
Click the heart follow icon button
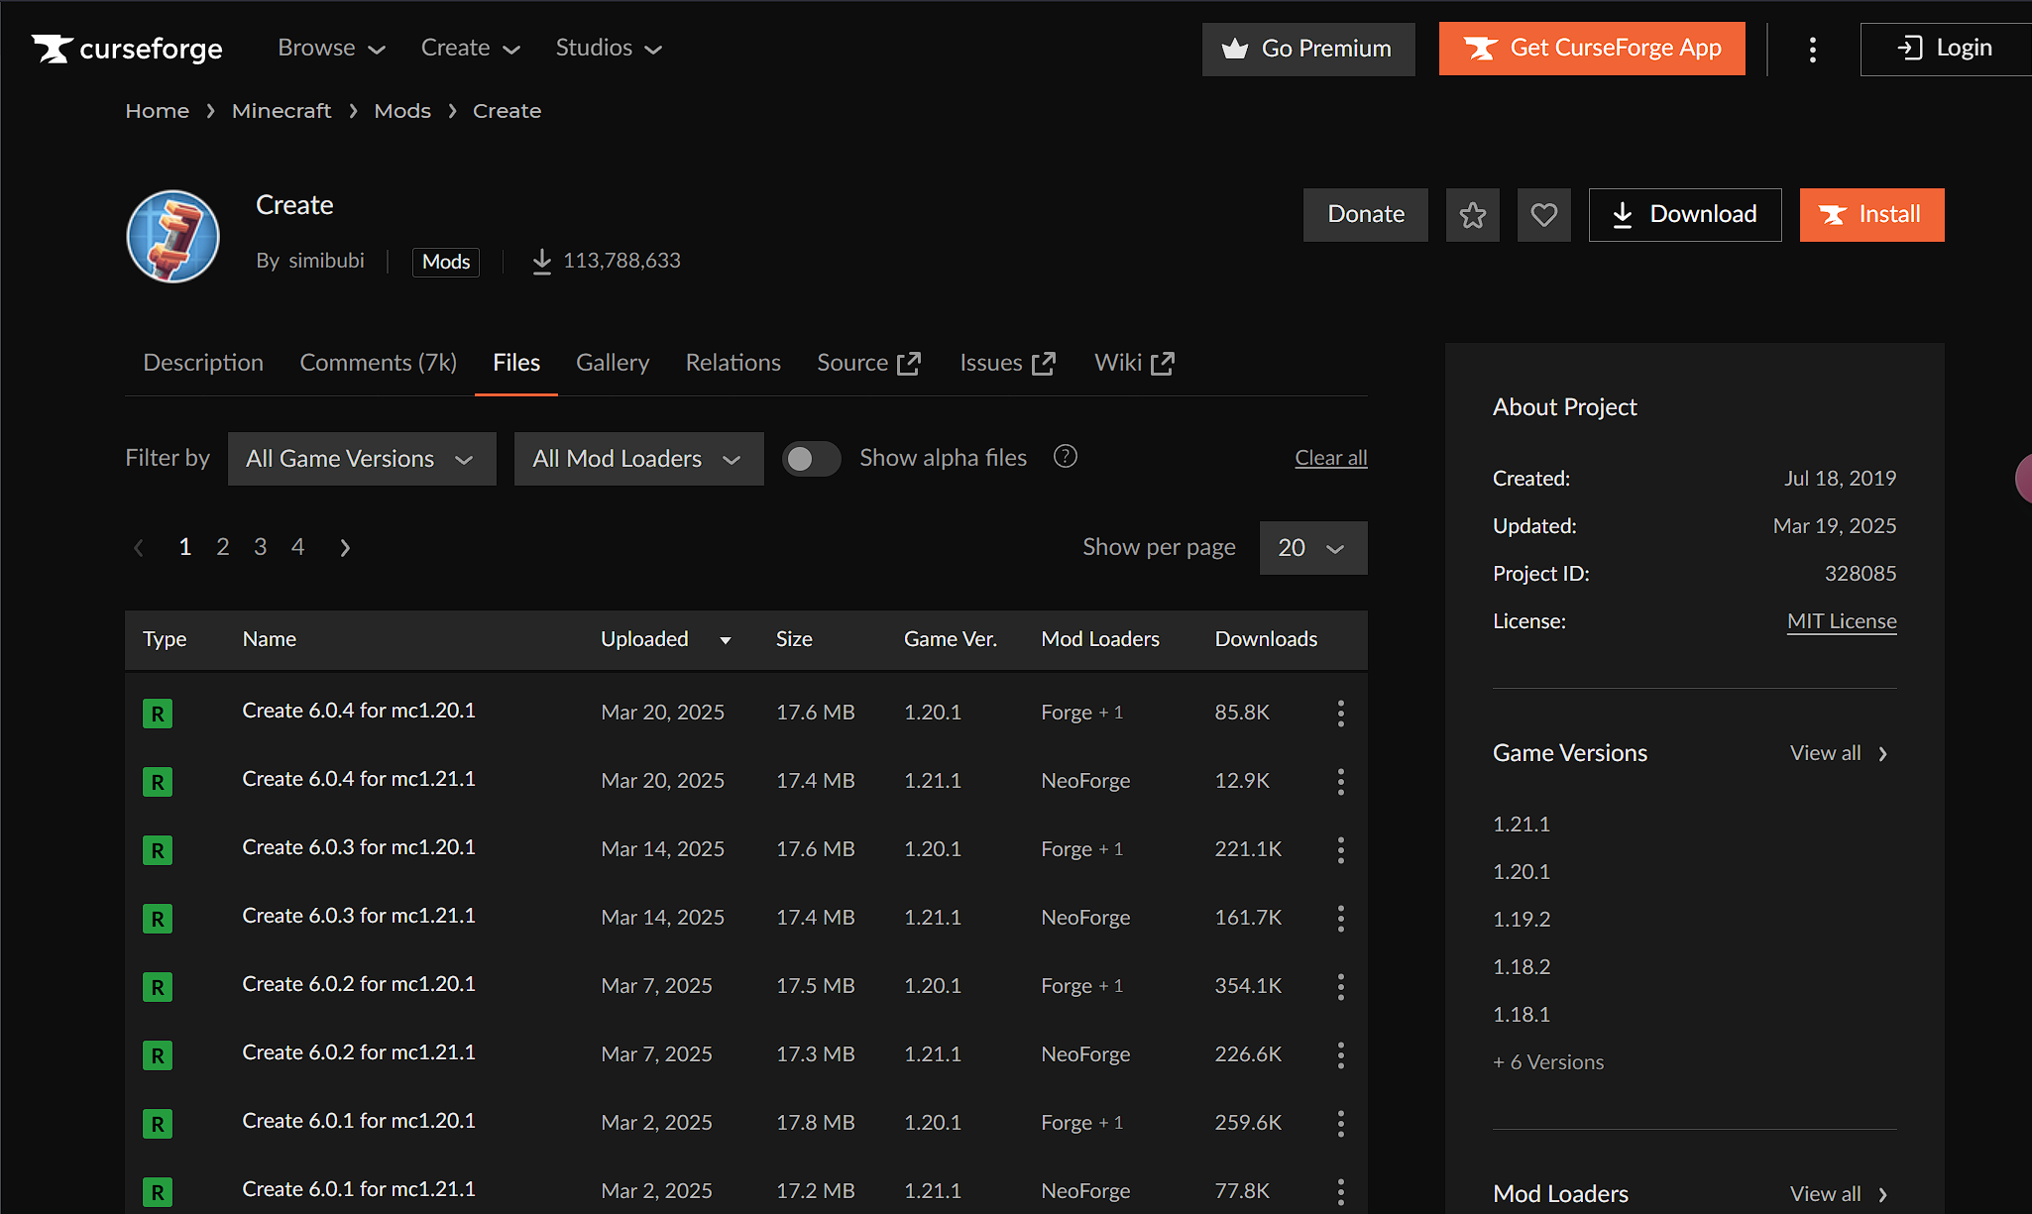tap(1543, 215)
